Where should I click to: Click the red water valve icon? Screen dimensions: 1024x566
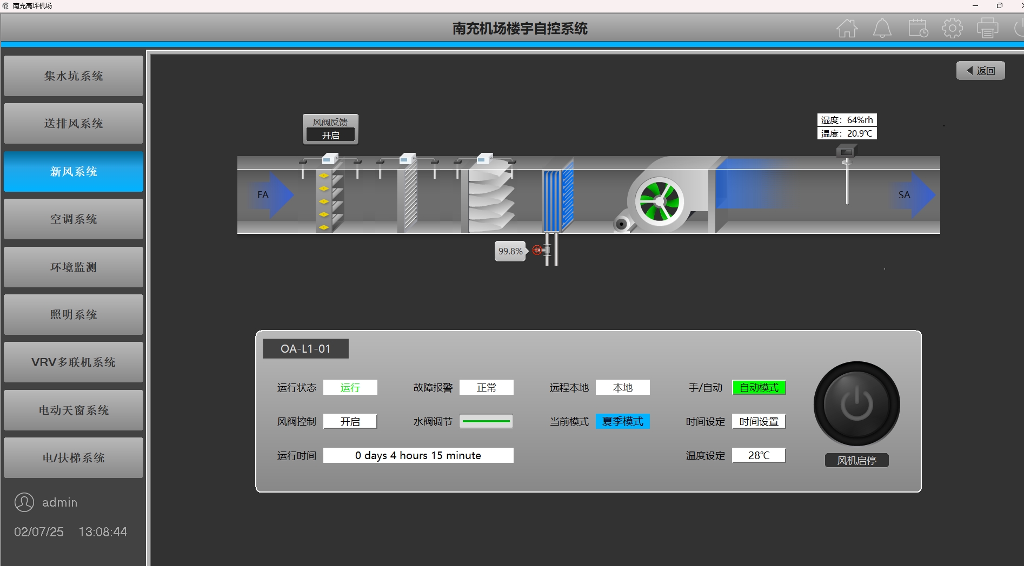[x=537, y=250]
